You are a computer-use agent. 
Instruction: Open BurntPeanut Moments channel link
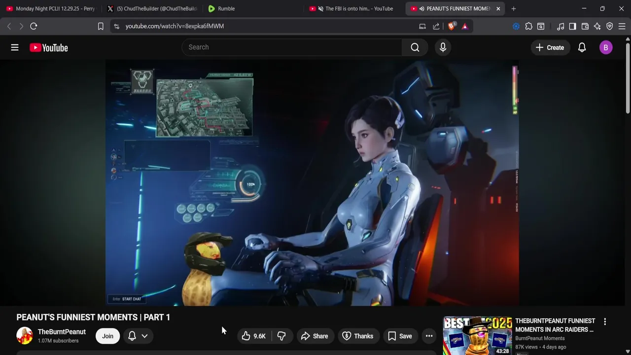(x=540, y=338)
